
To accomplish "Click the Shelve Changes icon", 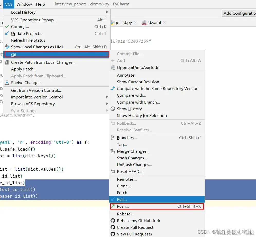I will tap(7, 83).
